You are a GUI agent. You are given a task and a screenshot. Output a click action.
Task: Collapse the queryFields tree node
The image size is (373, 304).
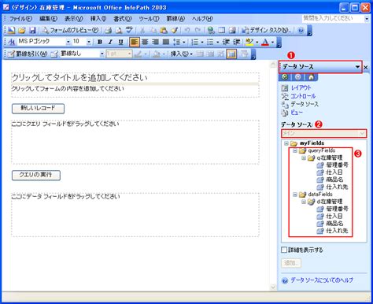(295, 150)
